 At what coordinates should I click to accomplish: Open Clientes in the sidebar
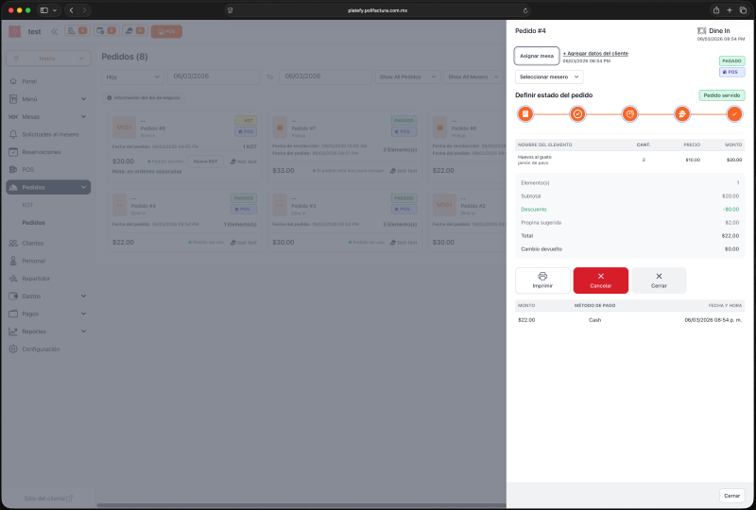[48, 243]
